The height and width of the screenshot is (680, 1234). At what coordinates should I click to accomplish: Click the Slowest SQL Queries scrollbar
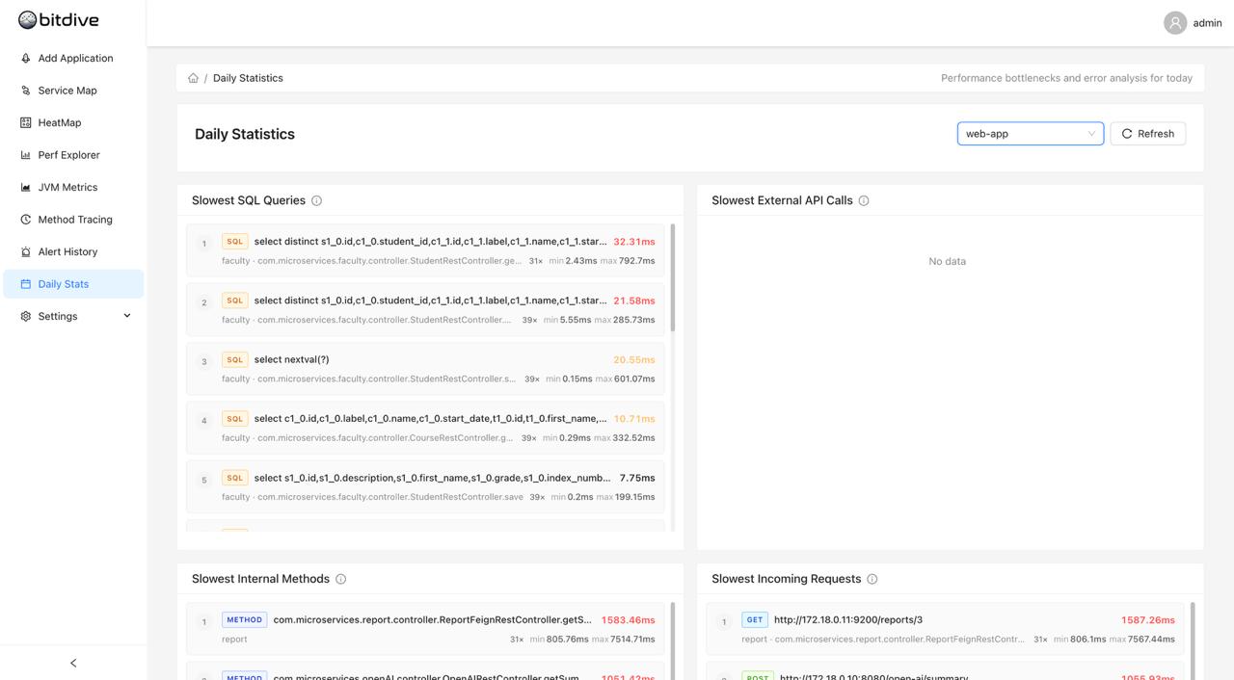(x=672, y=277)
